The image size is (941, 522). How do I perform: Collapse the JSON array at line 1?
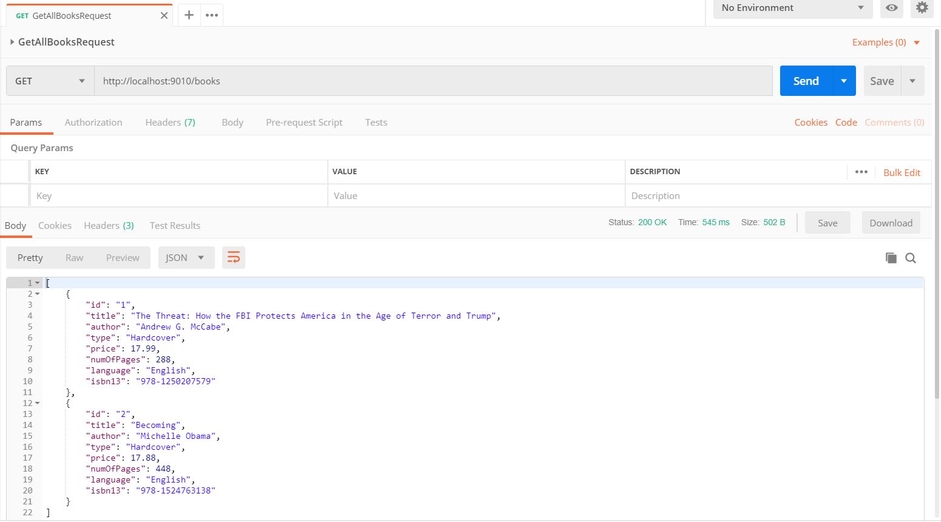pyautogui.click(x=38, y=283)
